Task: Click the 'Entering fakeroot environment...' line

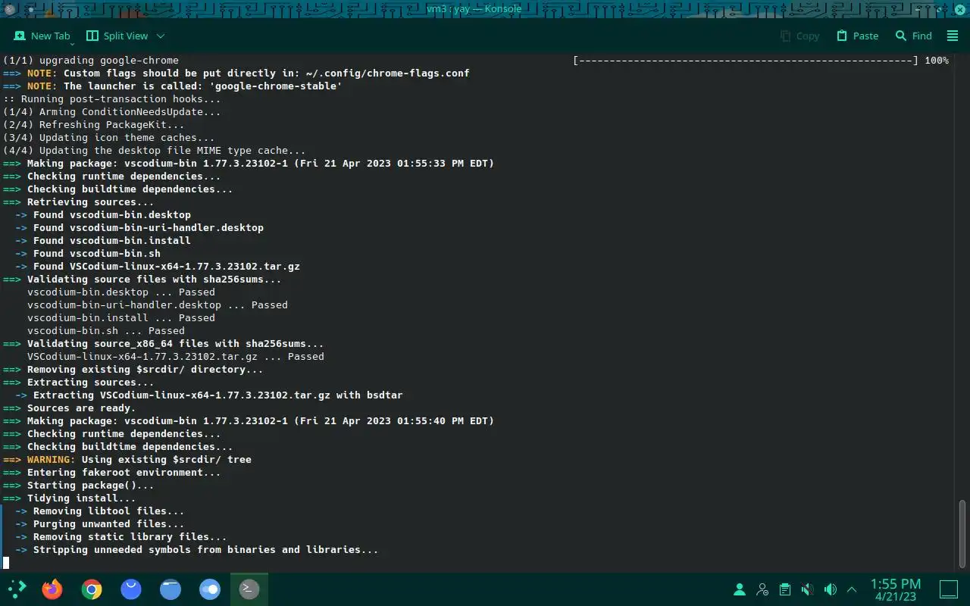Action: [112, 473]
